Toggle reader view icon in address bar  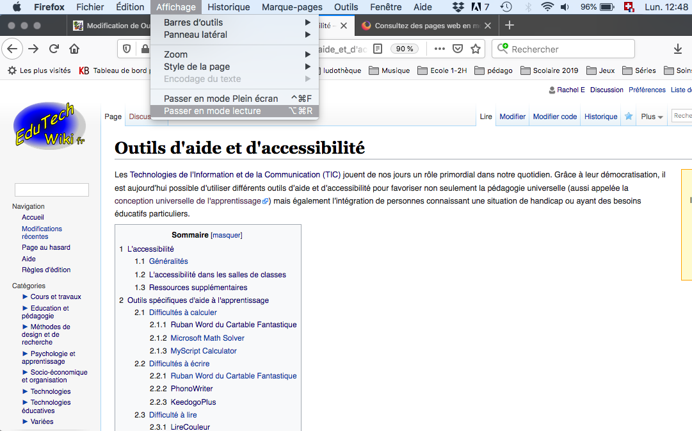[x=378, y=49]
